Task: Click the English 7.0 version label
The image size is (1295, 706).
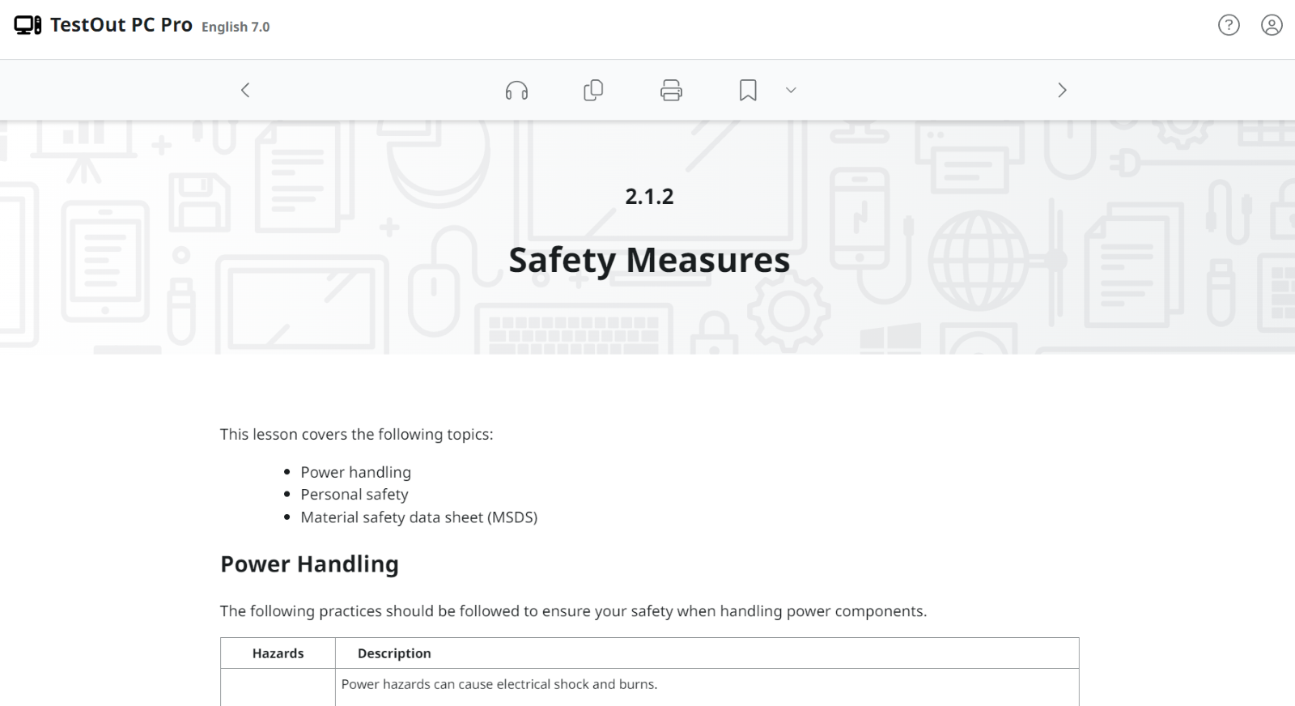Action: click(236, 27)
